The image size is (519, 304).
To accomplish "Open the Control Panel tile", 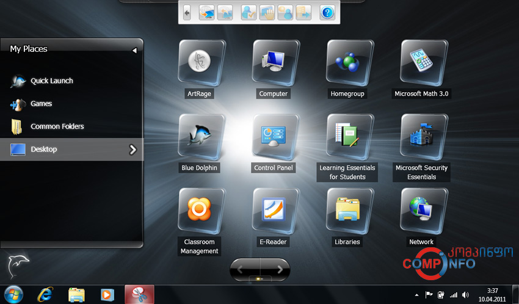I will point(275,137).
